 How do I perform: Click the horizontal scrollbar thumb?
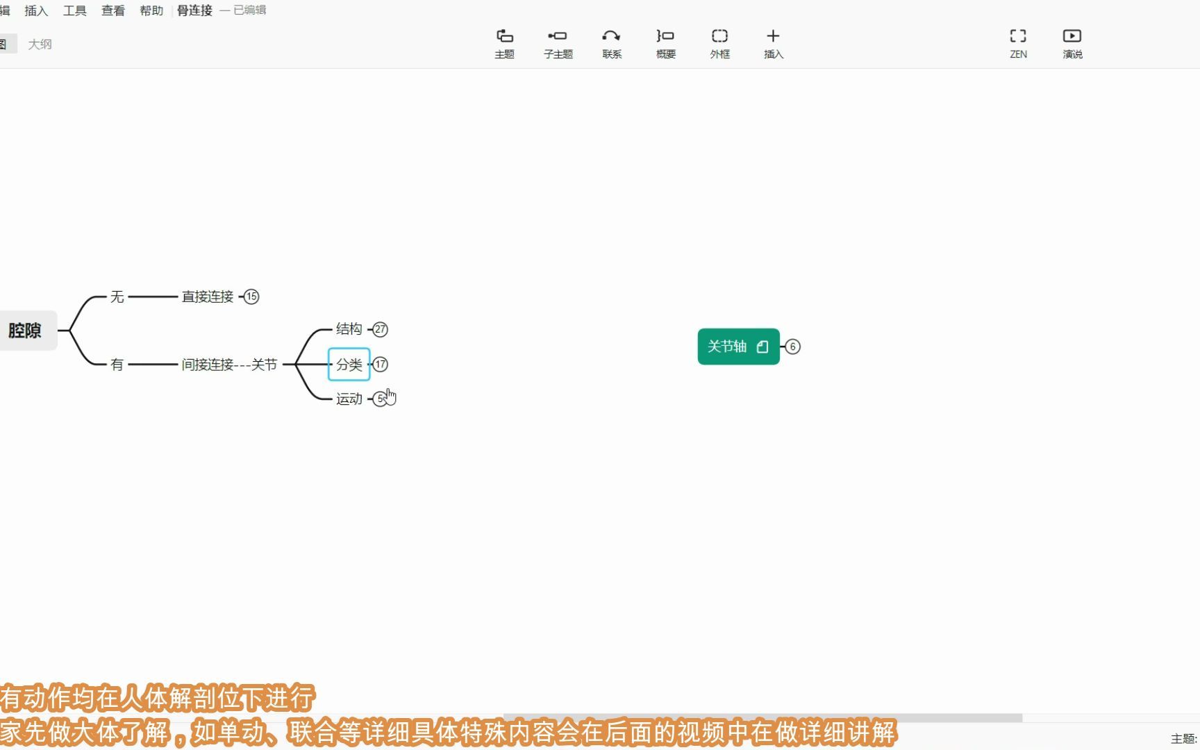pos(762,717)
